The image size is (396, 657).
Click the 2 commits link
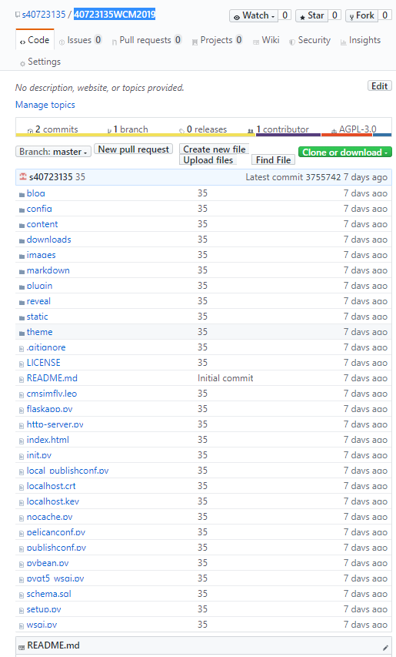click(x=53, y=129)
